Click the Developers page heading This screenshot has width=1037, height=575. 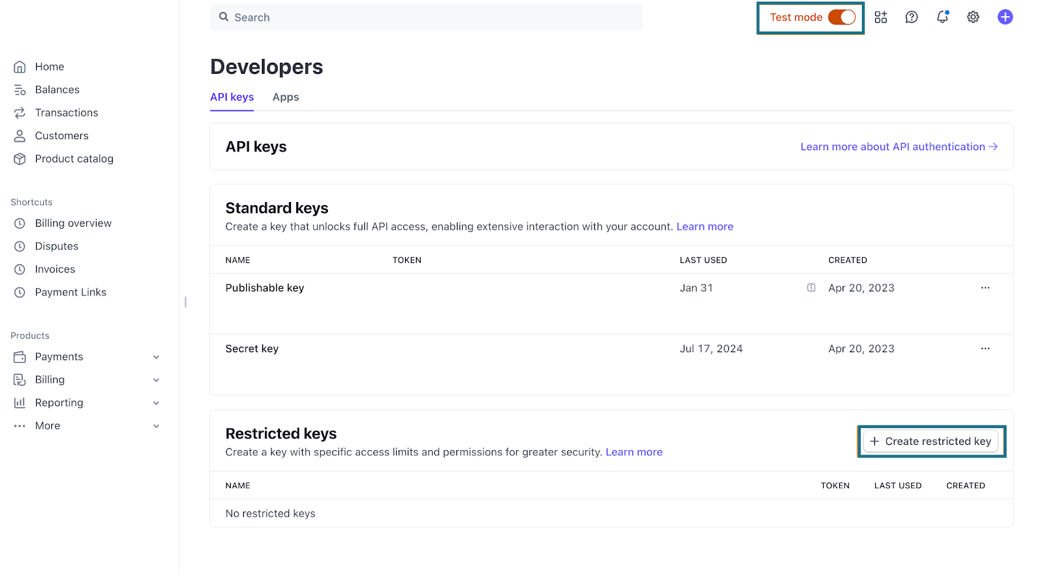tap(266, 67)
